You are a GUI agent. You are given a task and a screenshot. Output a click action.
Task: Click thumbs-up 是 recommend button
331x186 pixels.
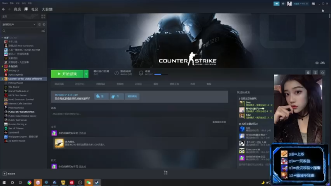[101, 96]
